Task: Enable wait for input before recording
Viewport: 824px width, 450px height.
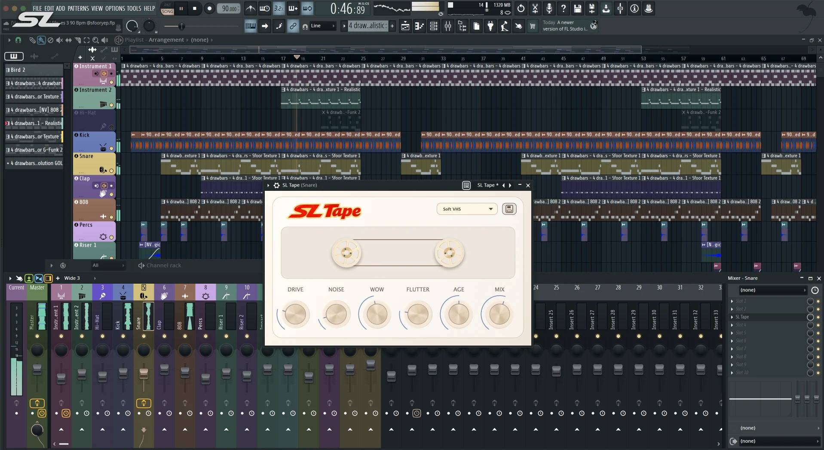Action: click(264, 8)
